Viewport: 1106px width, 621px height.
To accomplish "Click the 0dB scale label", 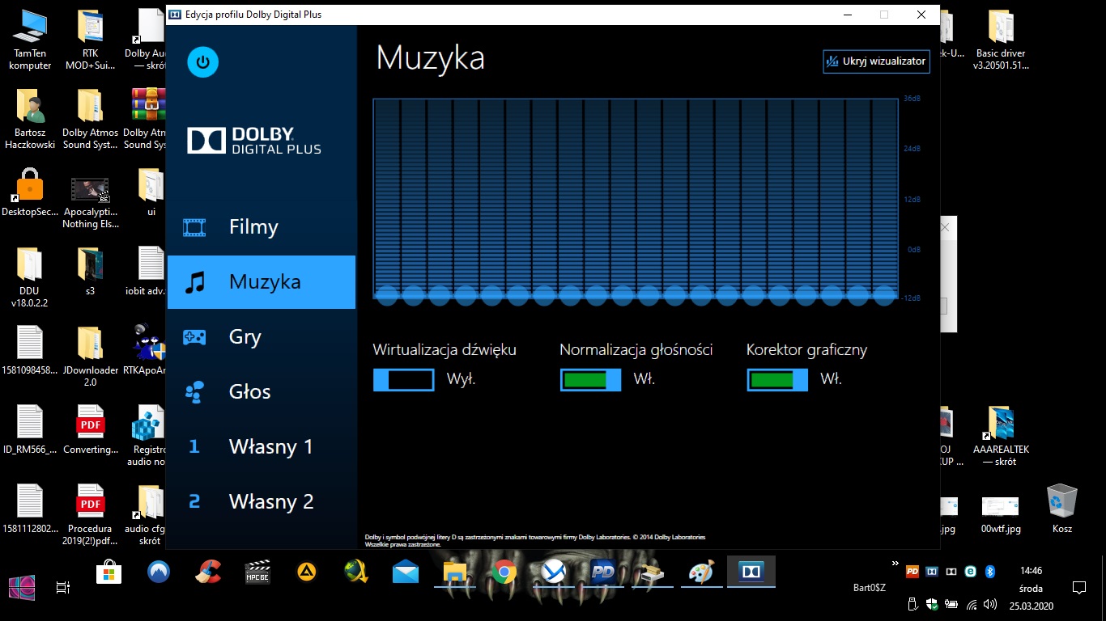I will pyautogui.click(x=913, y=249).
